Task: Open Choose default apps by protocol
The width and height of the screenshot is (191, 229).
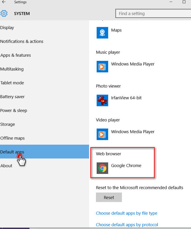Action: (127, 225)
